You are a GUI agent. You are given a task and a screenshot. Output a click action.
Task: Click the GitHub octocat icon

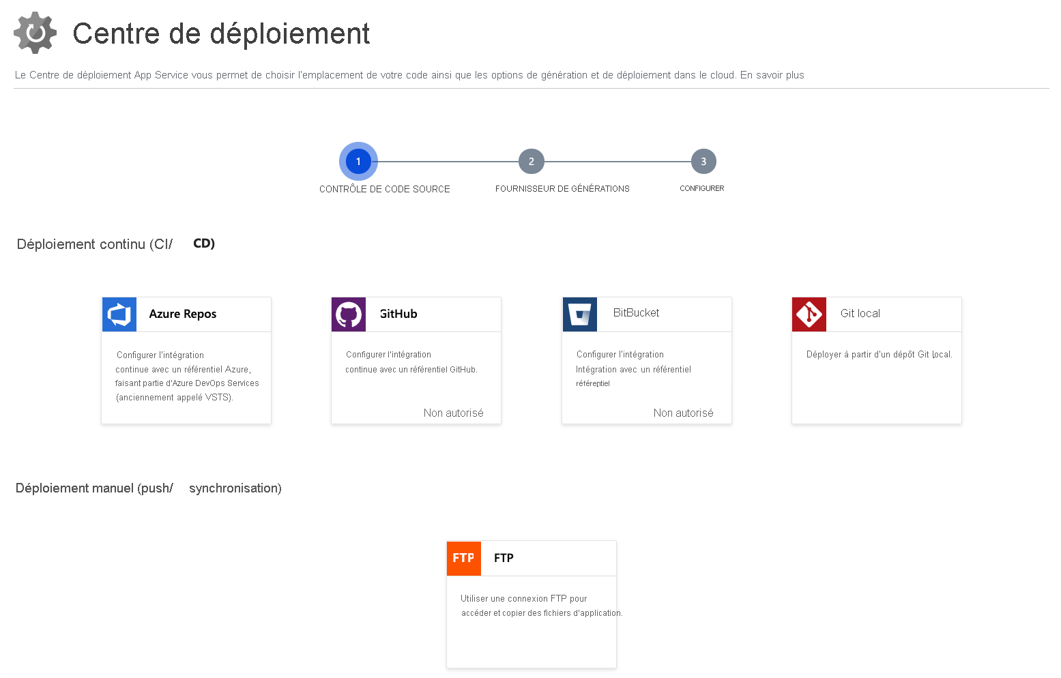[x=349, y=314]
